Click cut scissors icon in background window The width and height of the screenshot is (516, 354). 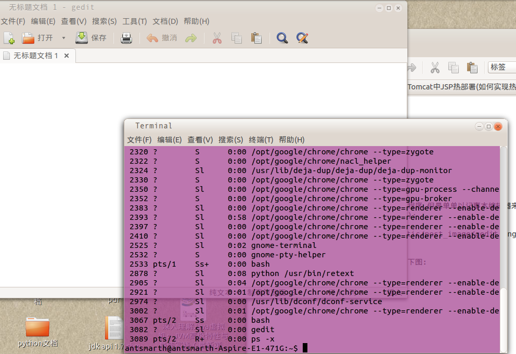click(435, 68)
